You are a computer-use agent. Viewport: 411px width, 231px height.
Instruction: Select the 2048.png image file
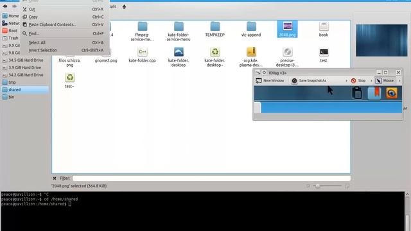(x=287, y=26)
